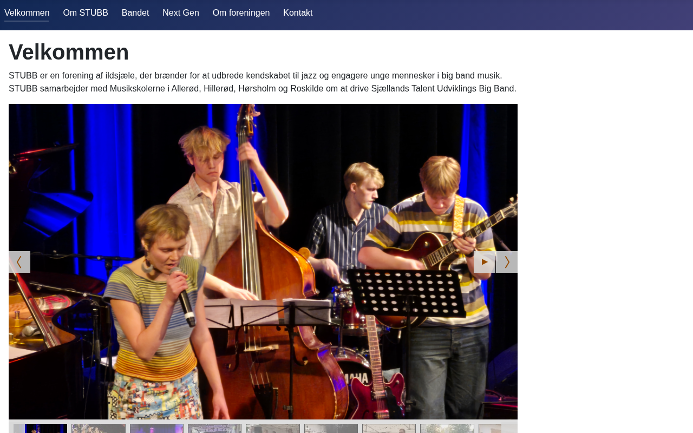Screen dimensions: 693x433
Task: Open the Om STUBB page
Action: (x=86, y=13)
